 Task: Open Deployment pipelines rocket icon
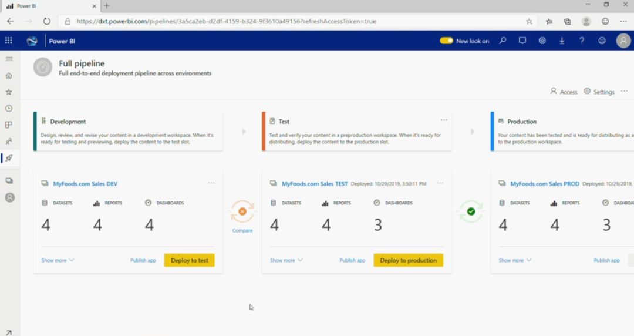click(9, 158)
